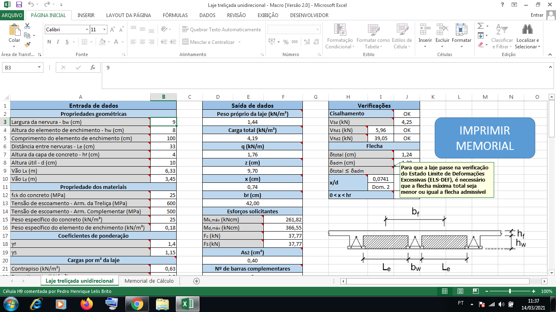Image resolution: width=556 pixels, height=312 pixels.
Task: Click the Excluir cells icon
Action: [x=442, y=29]
